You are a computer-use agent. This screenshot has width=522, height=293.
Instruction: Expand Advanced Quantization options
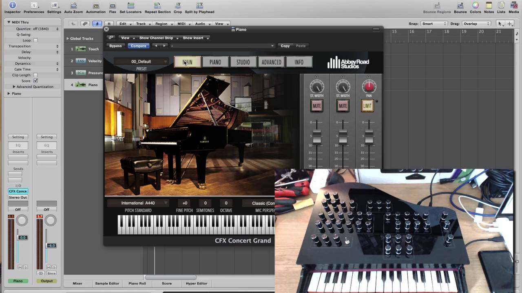14,87
